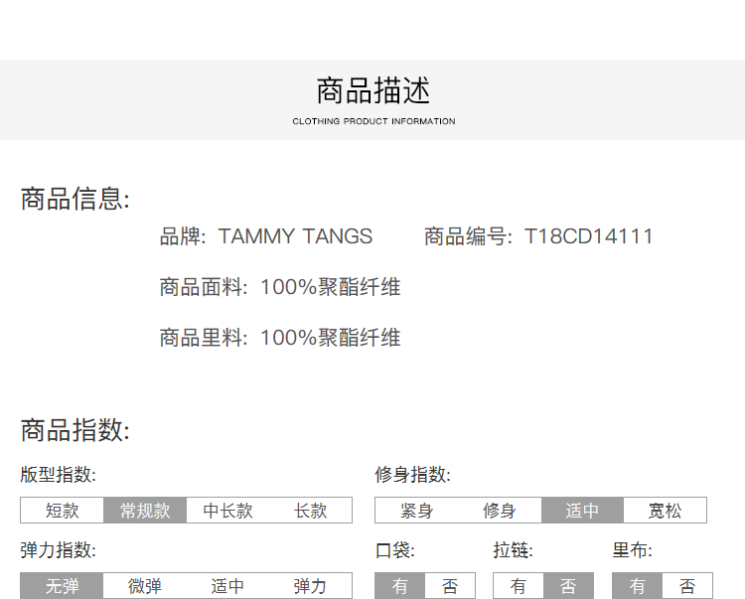Set 口袋 to 否
The height and width of the screenshot is (599, 745).
tap(450, 586)
